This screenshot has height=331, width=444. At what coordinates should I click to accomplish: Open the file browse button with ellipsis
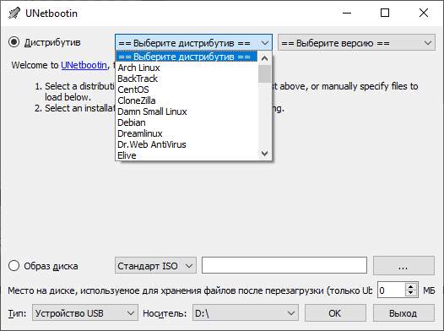[403, 266]
